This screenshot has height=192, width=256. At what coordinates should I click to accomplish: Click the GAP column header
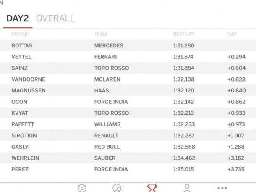(232, 34)
